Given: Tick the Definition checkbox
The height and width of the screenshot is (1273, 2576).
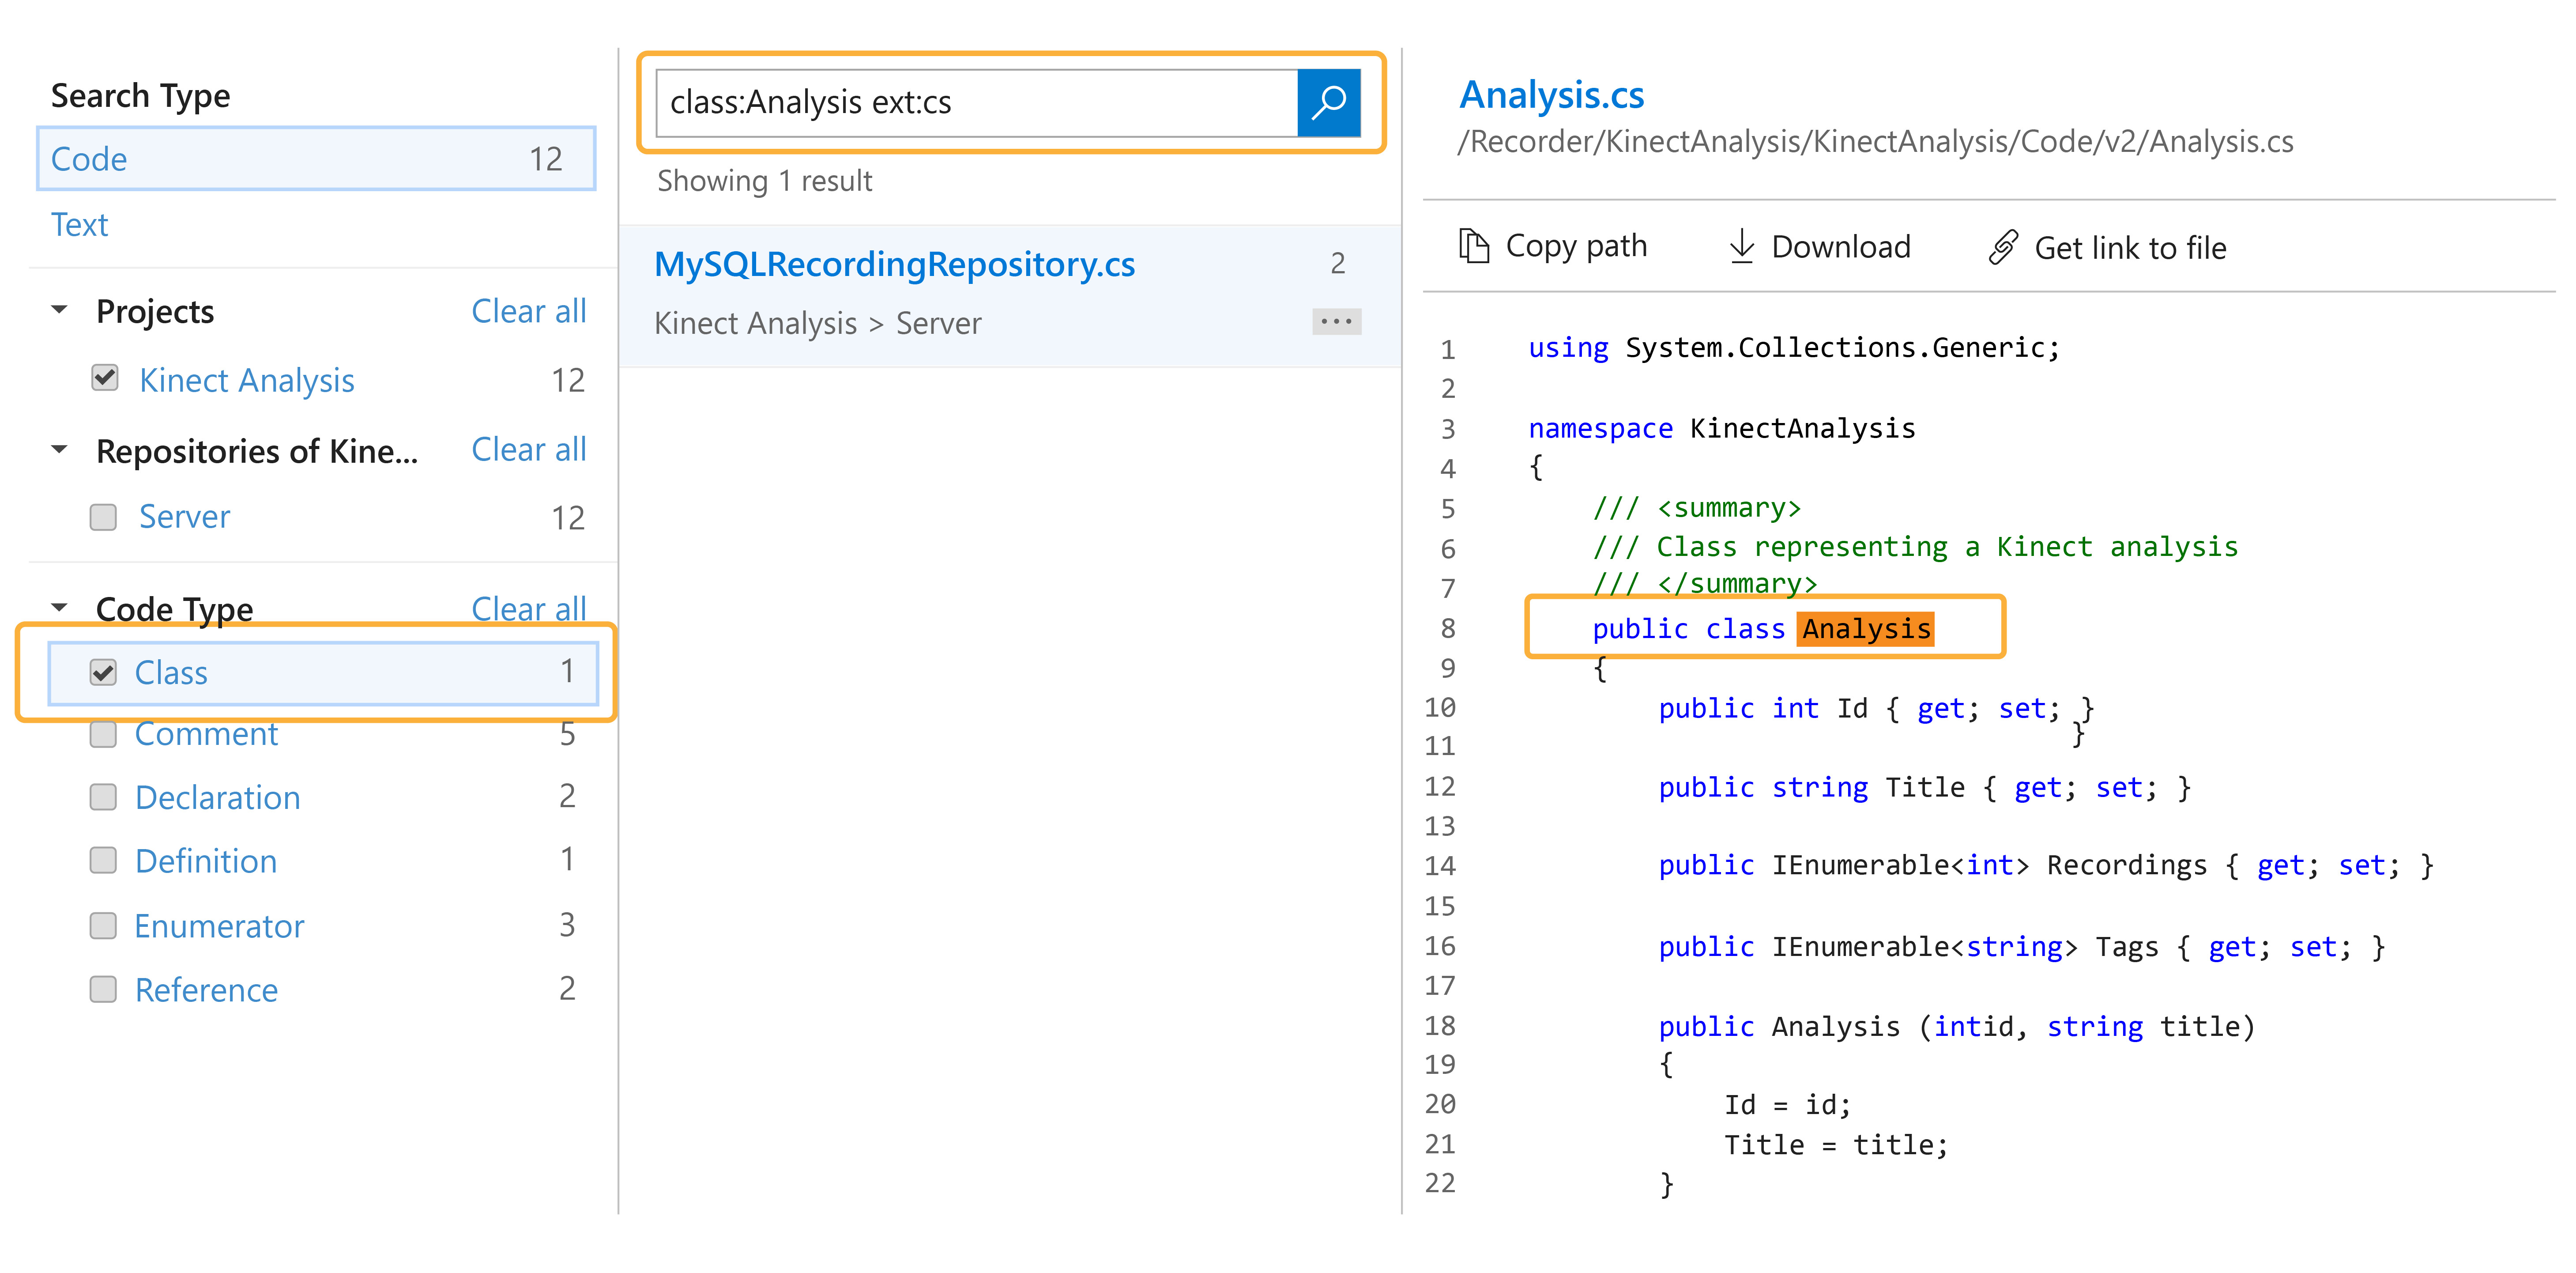Looking at the screenshot, I should coord(103,861).
